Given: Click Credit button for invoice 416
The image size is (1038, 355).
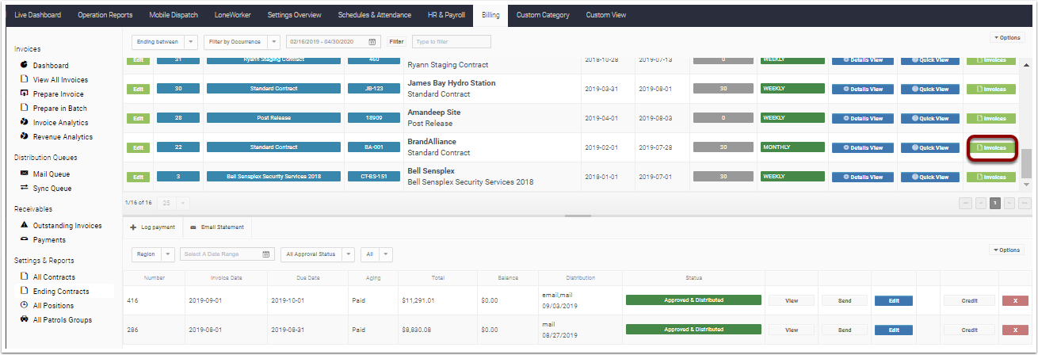Looking at the screenshot, I should click(968, 300).
